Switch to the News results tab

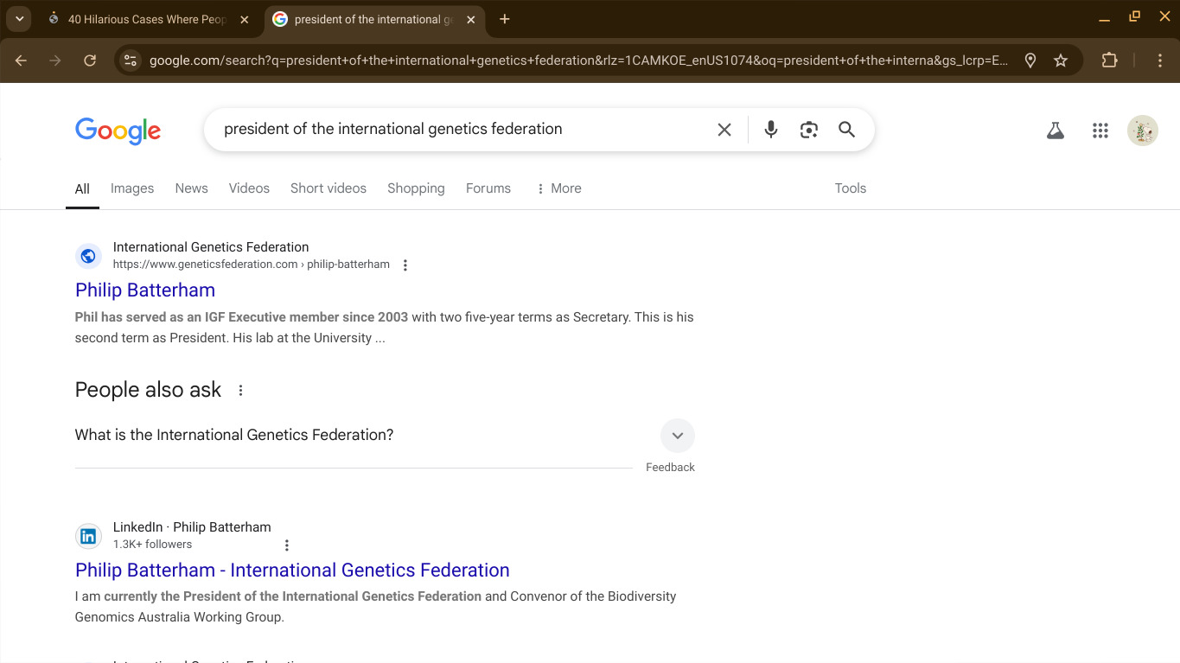click(x=191, y=188)
